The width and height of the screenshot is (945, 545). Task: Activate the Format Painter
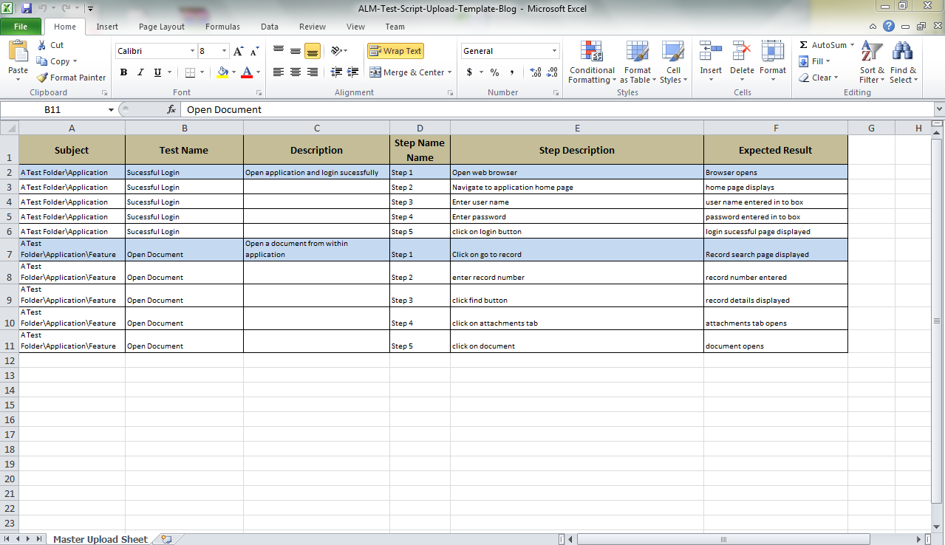tap(71, 77)
